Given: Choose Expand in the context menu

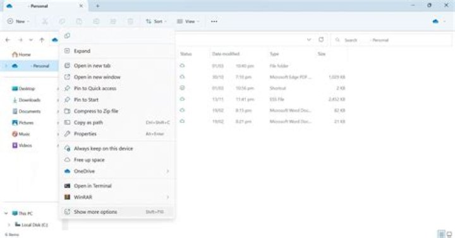Looking at the screenshot, I should pyautogui.click(x=117, y=51).
